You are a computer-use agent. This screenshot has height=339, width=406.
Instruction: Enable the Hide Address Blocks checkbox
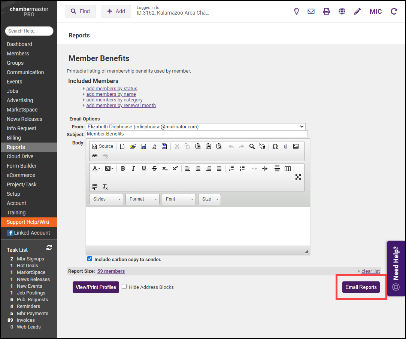(124, 287)
